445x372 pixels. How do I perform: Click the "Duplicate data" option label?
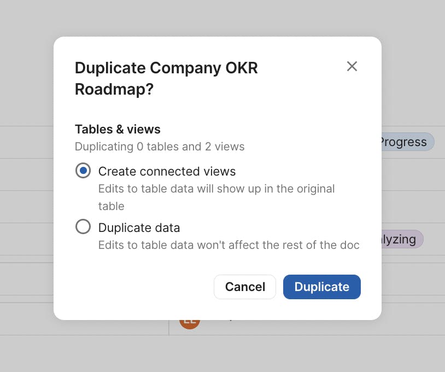pos(139,227)
